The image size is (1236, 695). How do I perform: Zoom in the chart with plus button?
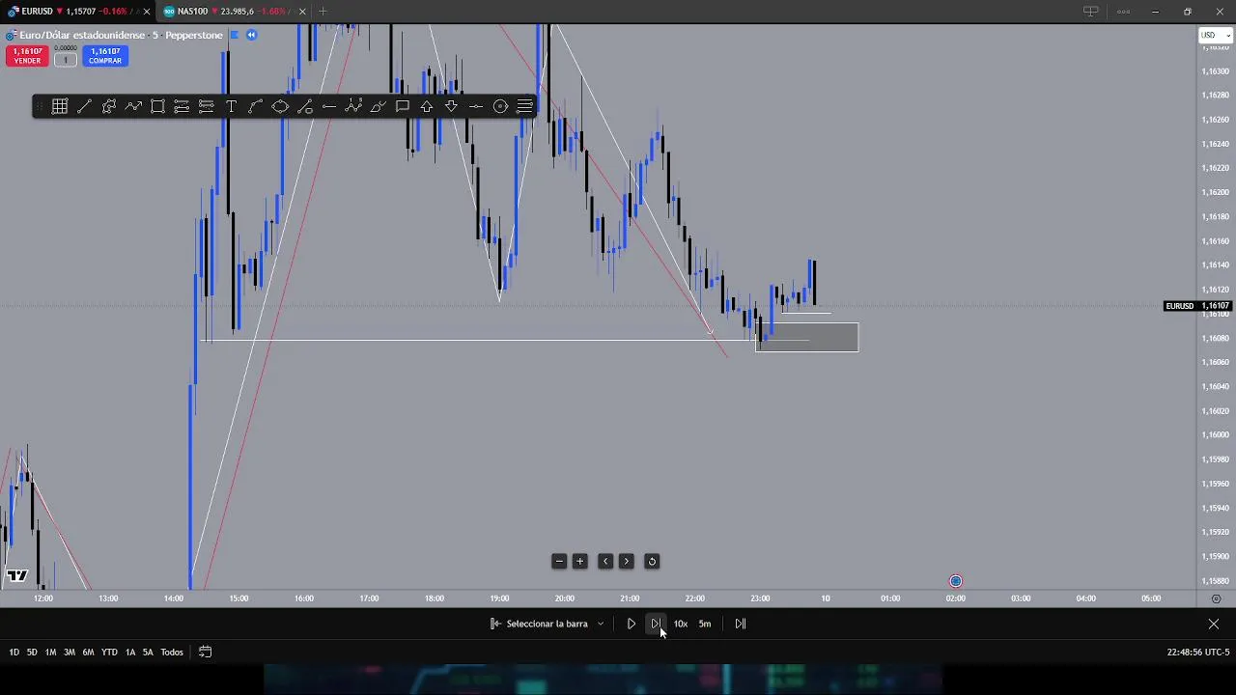pos(580,561)
